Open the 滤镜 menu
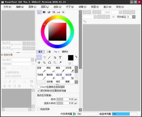Screen dimensions: 142x117 [x=83, y=7]
